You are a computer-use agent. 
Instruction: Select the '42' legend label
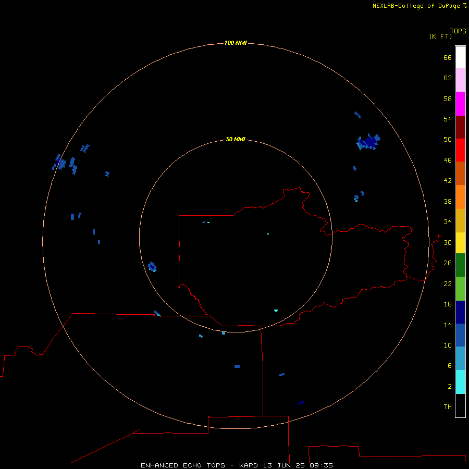(448, 181)
